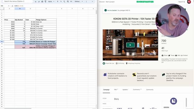Viewport: 194px width, 109px height.
Task: Click the purple pop-out floating button
Action: coord(173,101)
